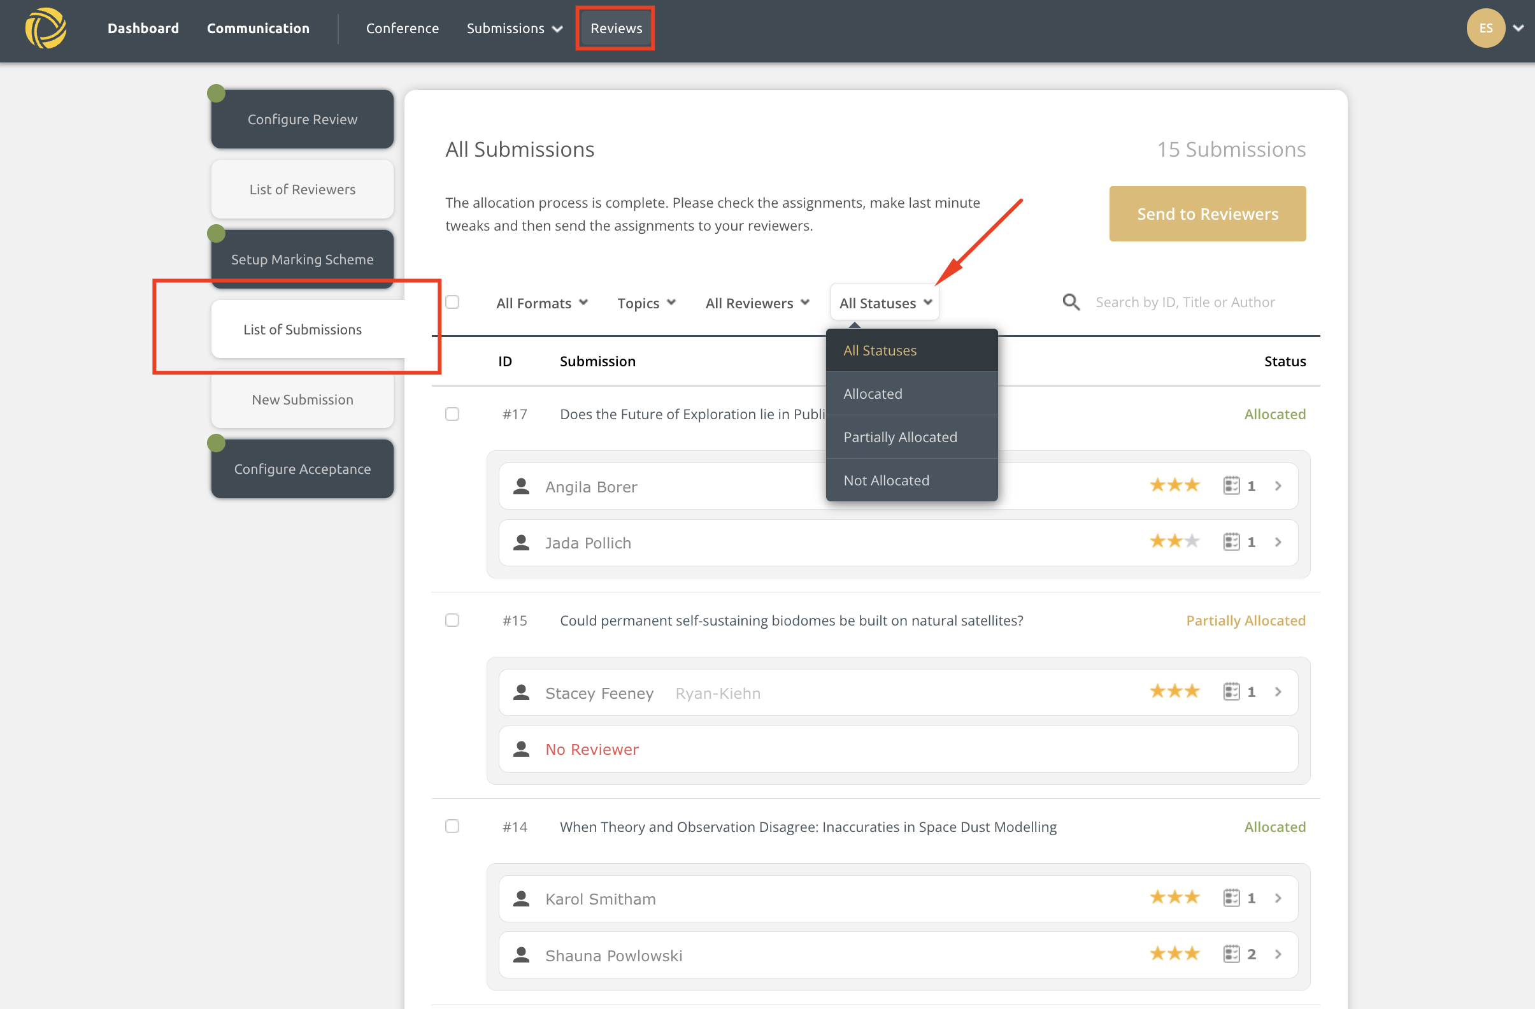Viewport: 1535px width, 1009px height.
Task: Toggle the select-all submissions checkbox
Action: (452, 302)
